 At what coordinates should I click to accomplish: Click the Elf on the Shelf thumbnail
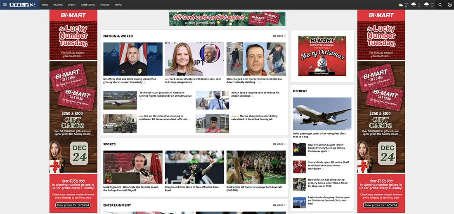tap(299, 167)
